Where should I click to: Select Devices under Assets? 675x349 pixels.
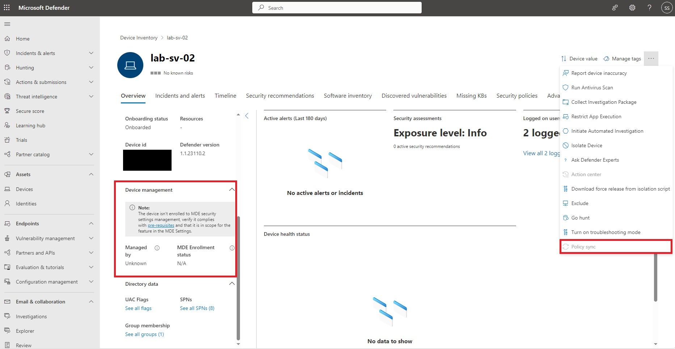24,189
